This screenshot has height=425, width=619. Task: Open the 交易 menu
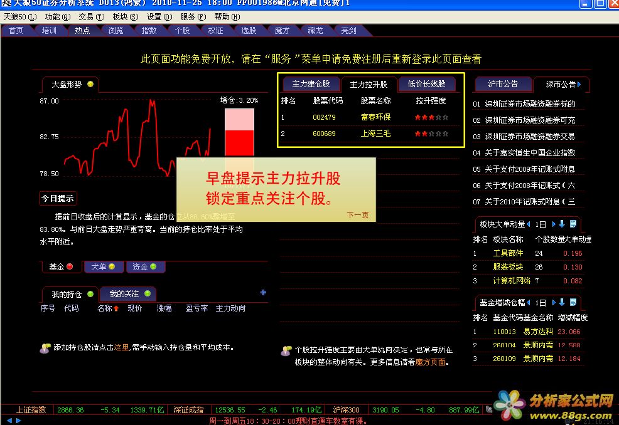[x=91, y=17]
